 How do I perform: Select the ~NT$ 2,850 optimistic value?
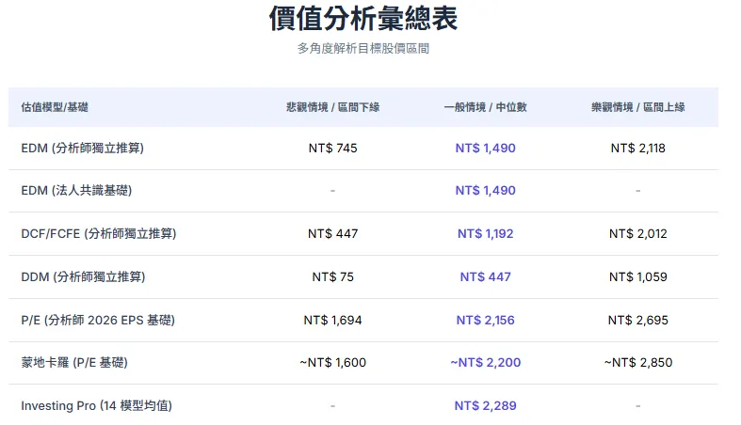(637, 362)
